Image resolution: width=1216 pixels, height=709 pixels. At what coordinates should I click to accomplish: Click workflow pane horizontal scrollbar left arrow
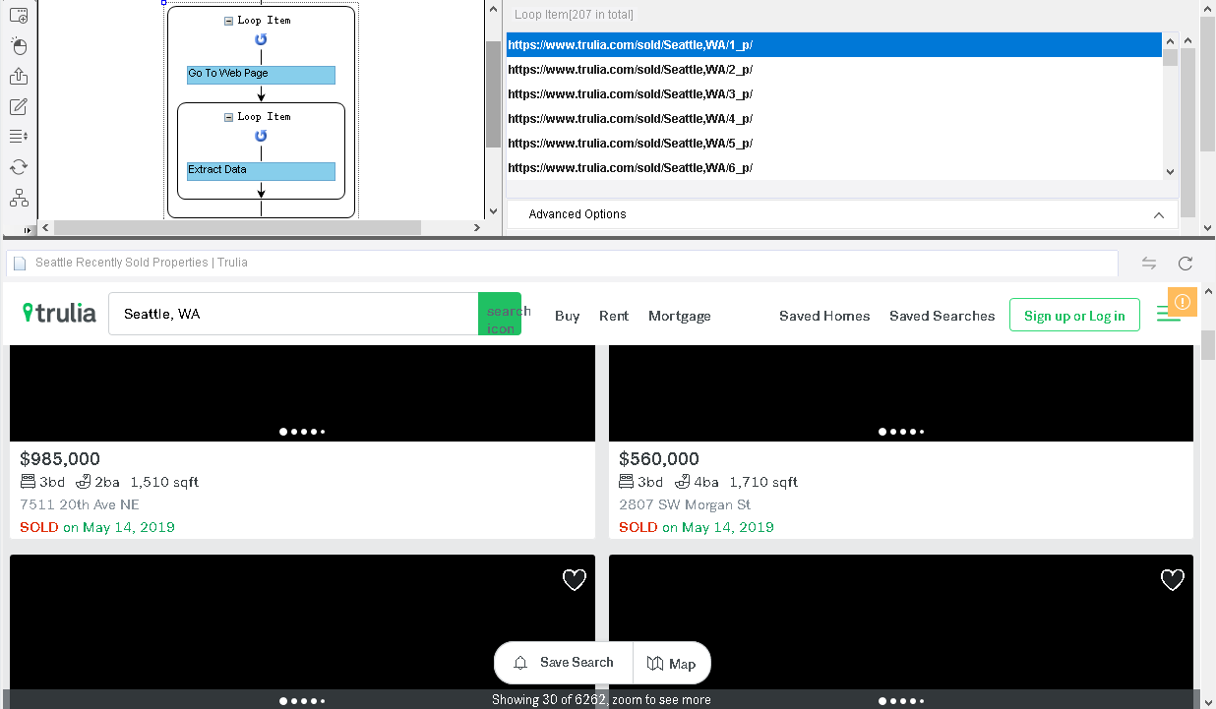tap(45, 228)
